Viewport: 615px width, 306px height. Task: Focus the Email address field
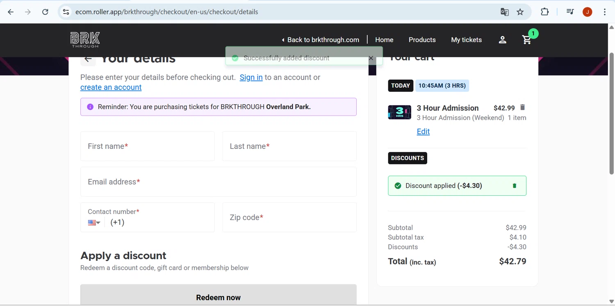tap(219, 182)
